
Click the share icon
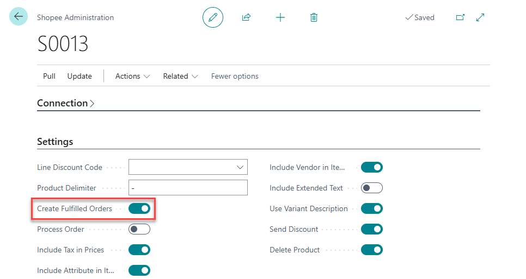pyautogui.click(x=246, y=17)
